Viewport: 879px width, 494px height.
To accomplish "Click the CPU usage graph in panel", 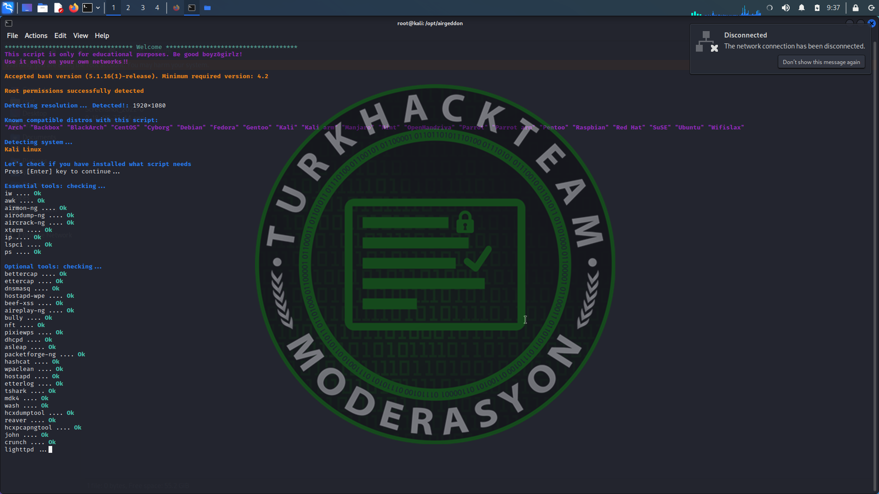I will [726, 10].
